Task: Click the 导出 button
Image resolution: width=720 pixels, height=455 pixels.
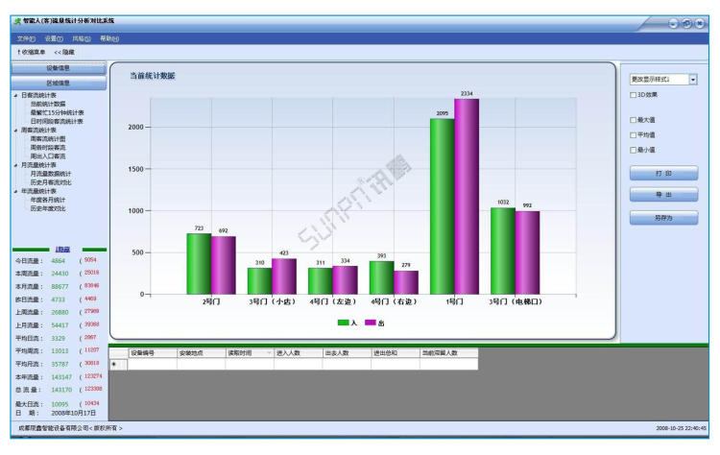Action: click(663, 195)
